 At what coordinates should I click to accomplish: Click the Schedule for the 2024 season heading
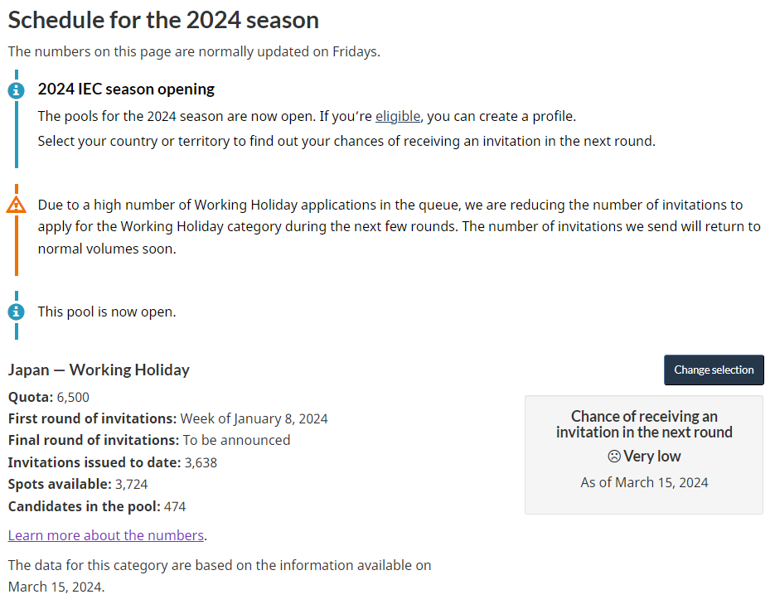pyautogui.click(x=163, y=20)
